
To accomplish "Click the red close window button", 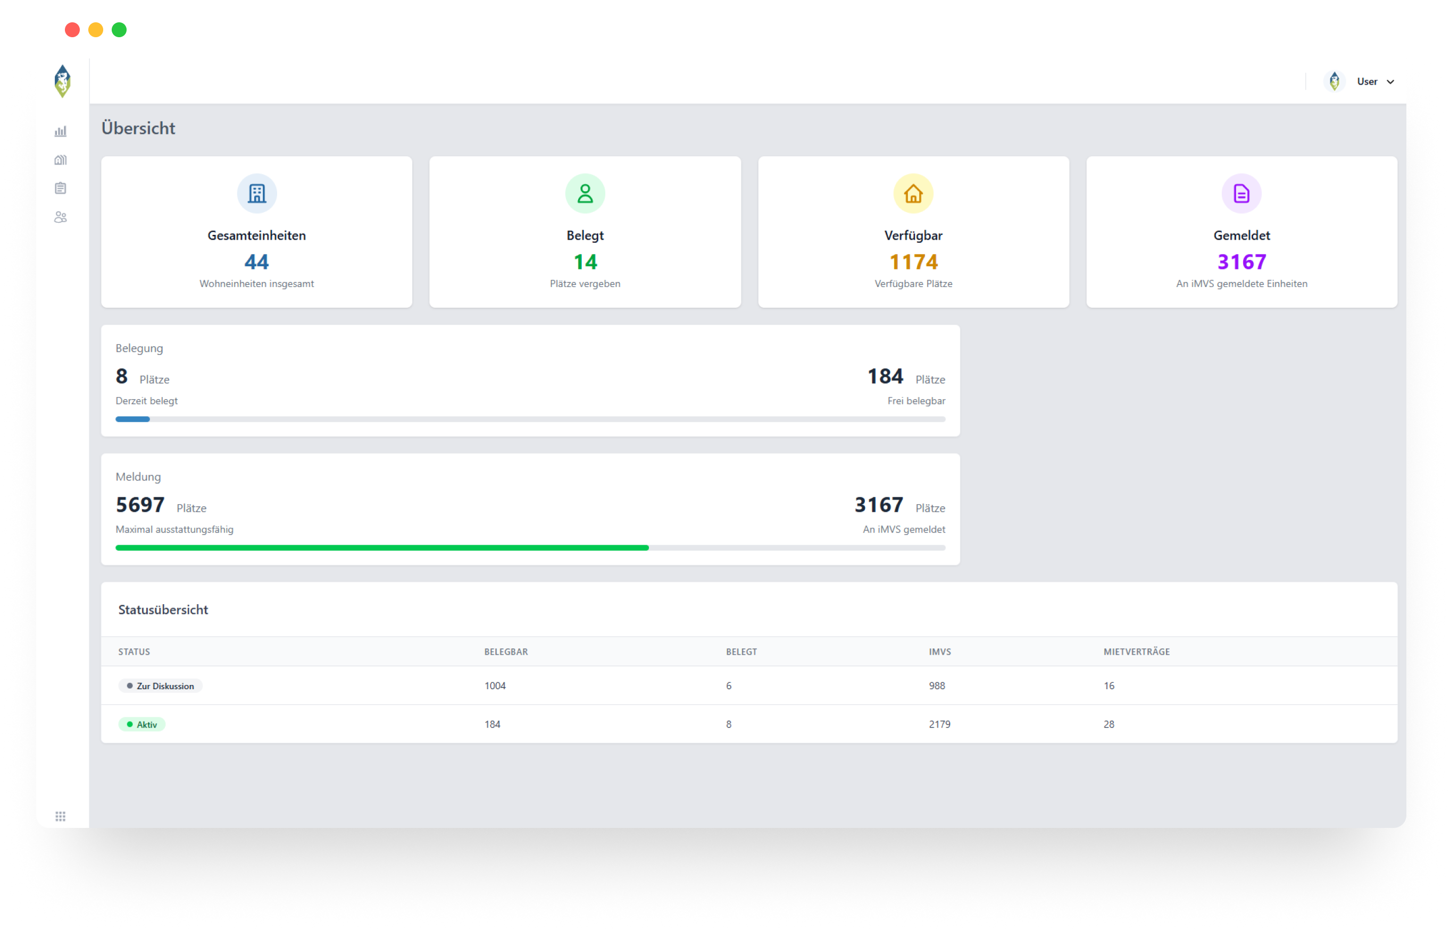I will (x=72, y=30).
